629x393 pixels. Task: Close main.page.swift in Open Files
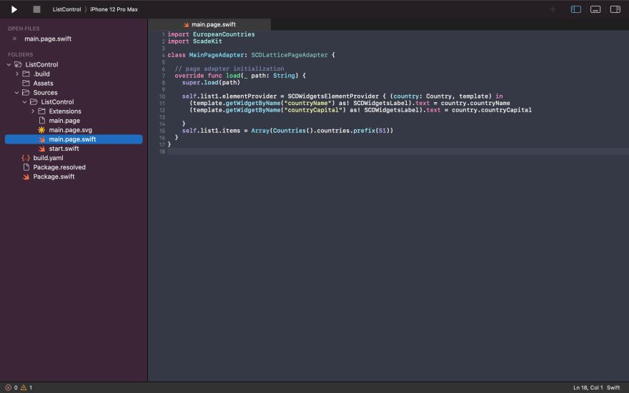pyautogui.click(x=14, y=39)
